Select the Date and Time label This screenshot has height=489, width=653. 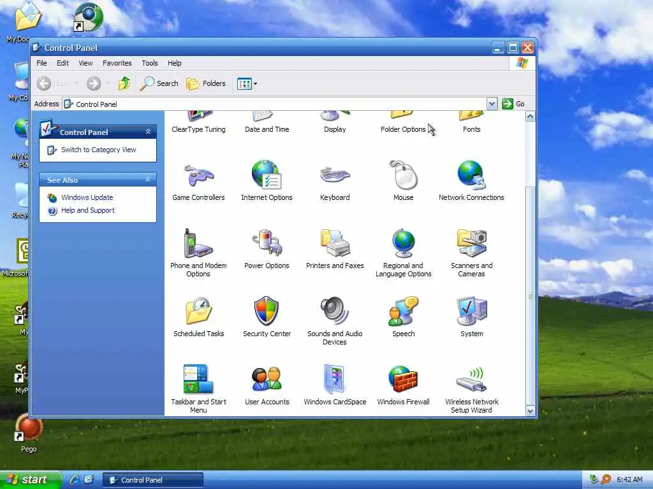tap(267, 129)
